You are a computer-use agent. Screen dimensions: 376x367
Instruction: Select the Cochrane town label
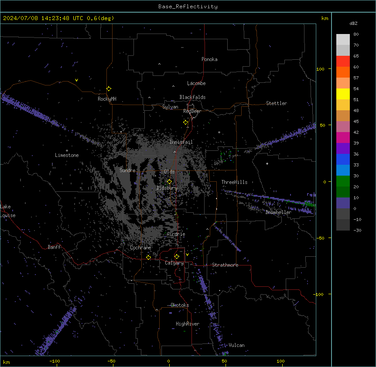(x=140, y=248)
